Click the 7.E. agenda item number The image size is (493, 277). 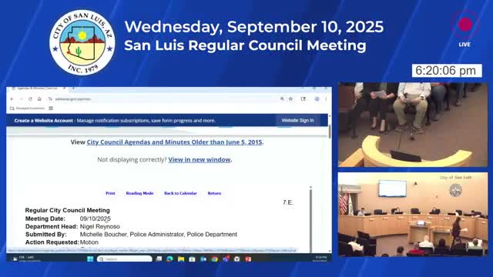pos(288,202)
